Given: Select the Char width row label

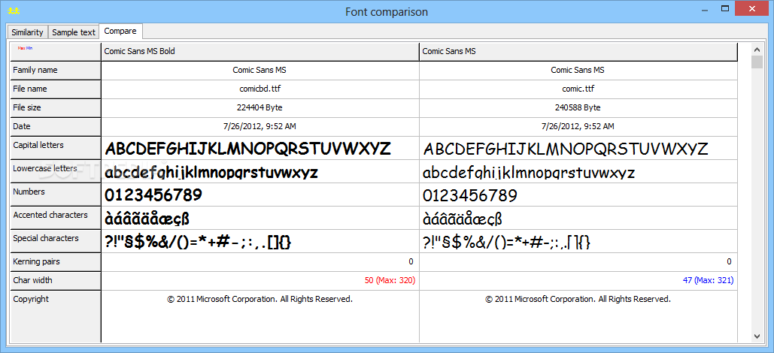Looking at the screenshot, I should [x=56, y=281].
